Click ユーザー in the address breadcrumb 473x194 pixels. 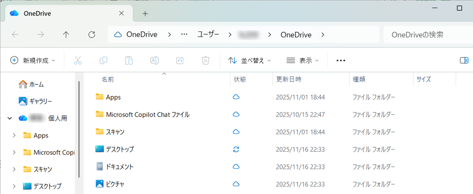click(208, 35)
